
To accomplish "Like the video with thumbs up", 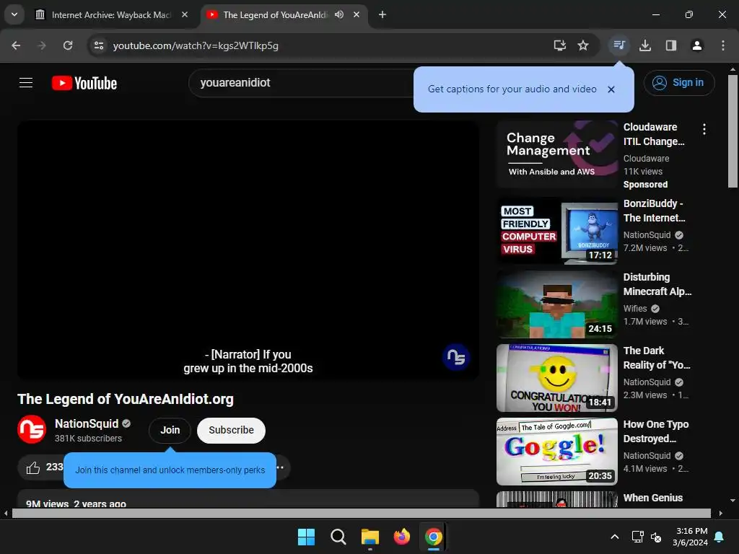I will 33,467.
